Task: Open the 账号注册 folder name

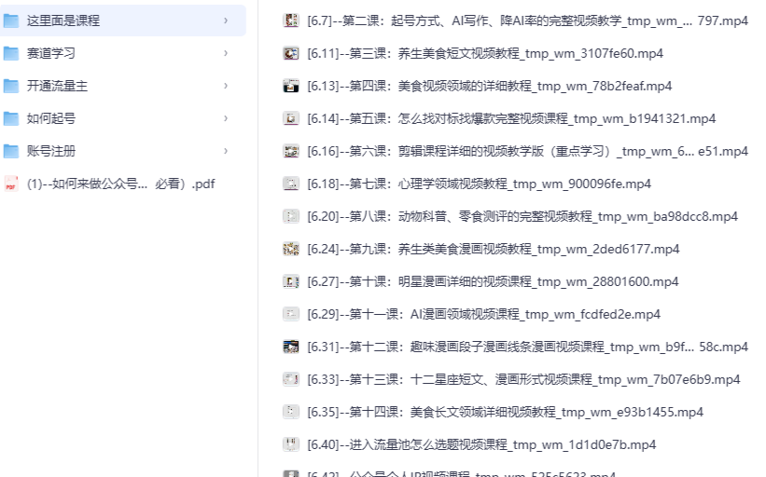Action: click(x=50, y=151)
